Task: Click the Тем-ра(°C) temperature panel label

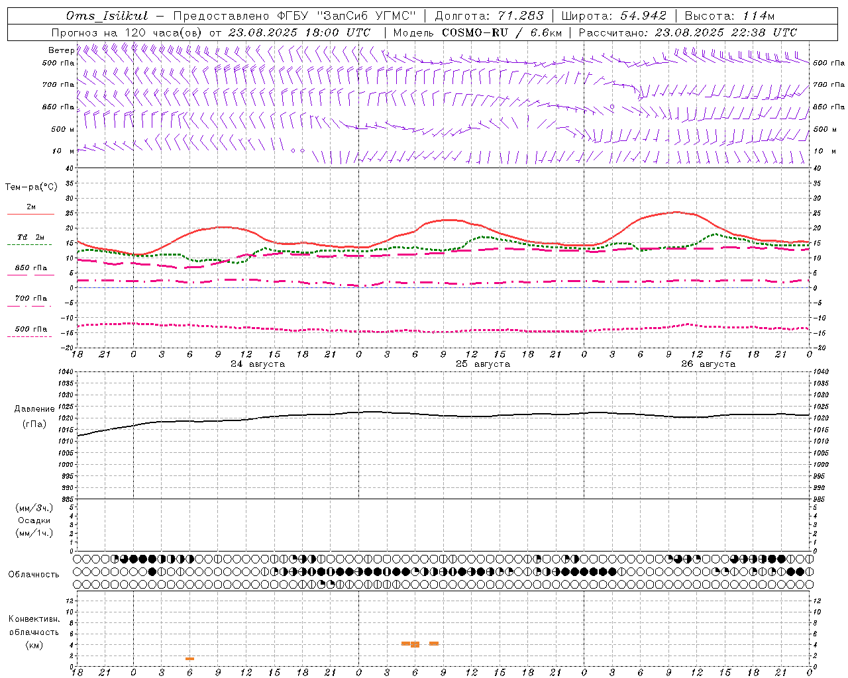Action: coord(31,187)
